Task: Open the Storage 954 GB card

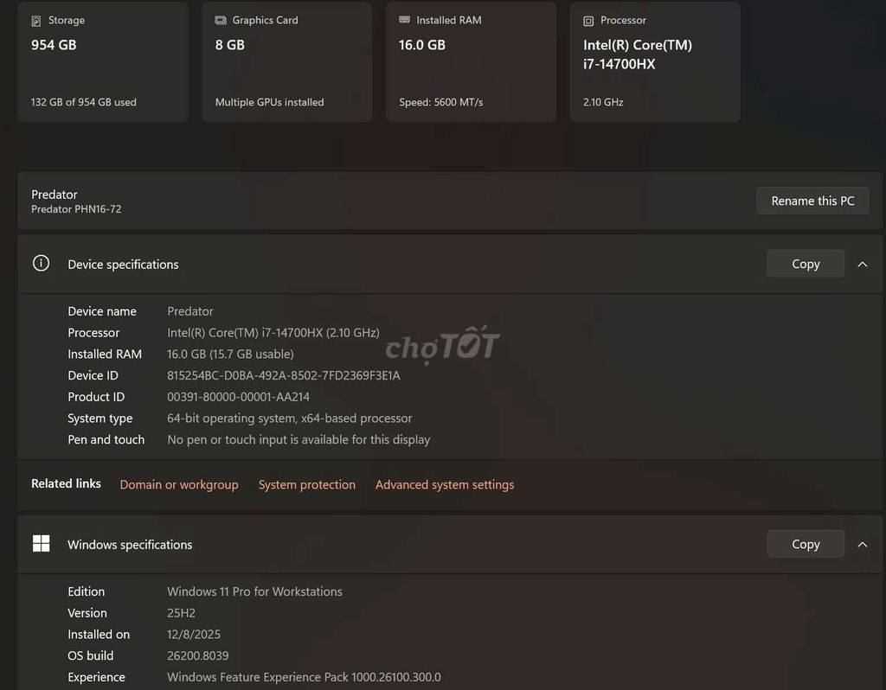Action: pos(103,61)
